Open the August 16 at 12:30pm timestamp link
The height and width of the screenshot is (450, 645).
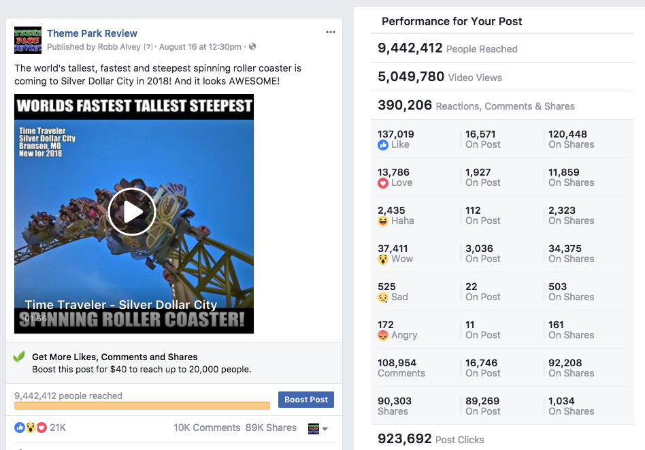pyautogui.click(x=200, y=46)
